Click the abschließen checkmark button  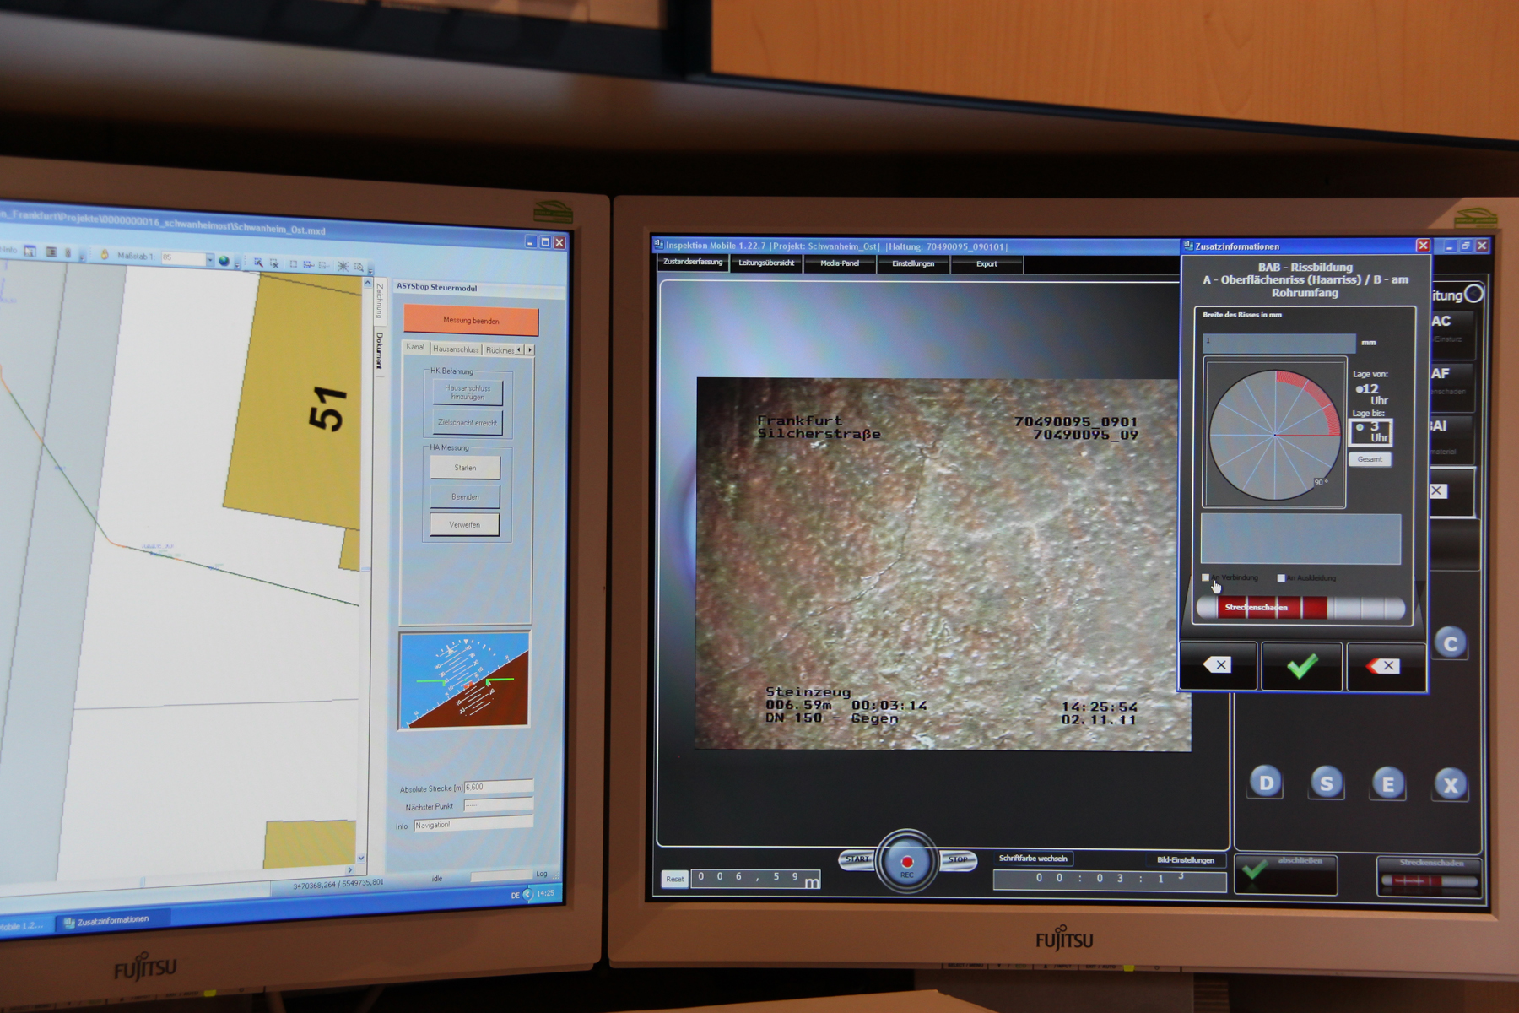click(x=1286, y=874)
